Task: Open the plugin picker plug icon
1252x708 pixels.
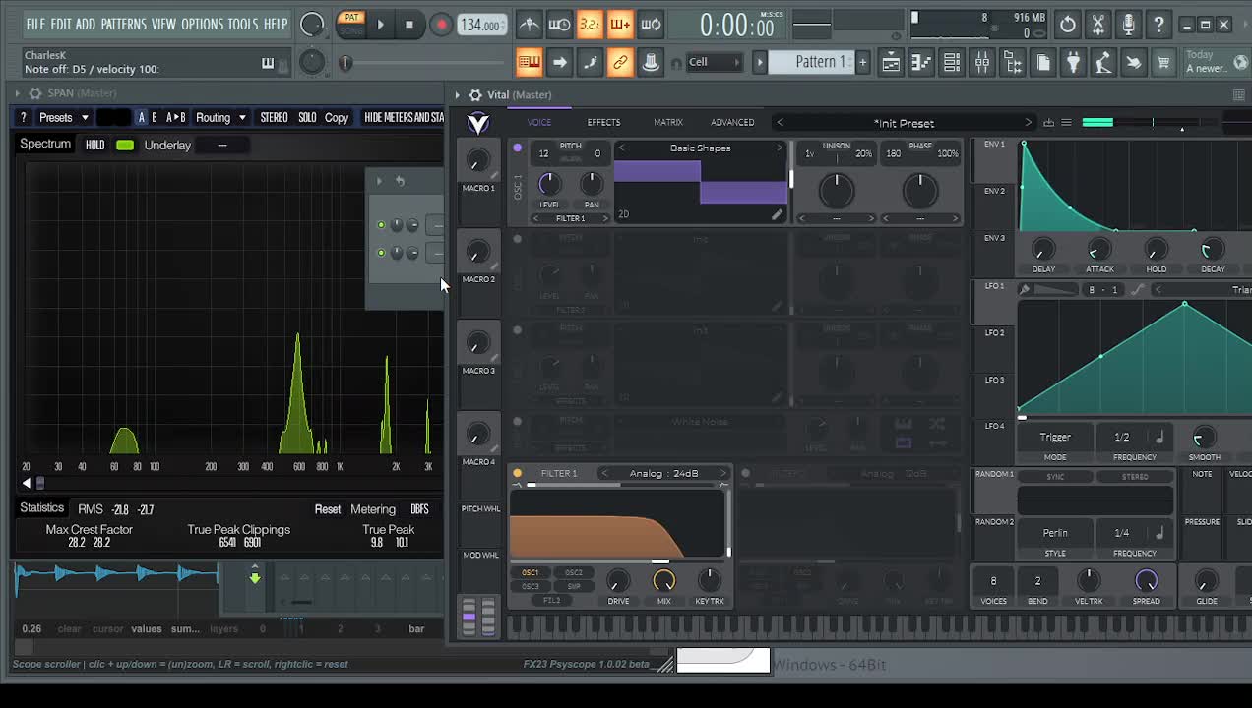Action: tap(1073, 63)
